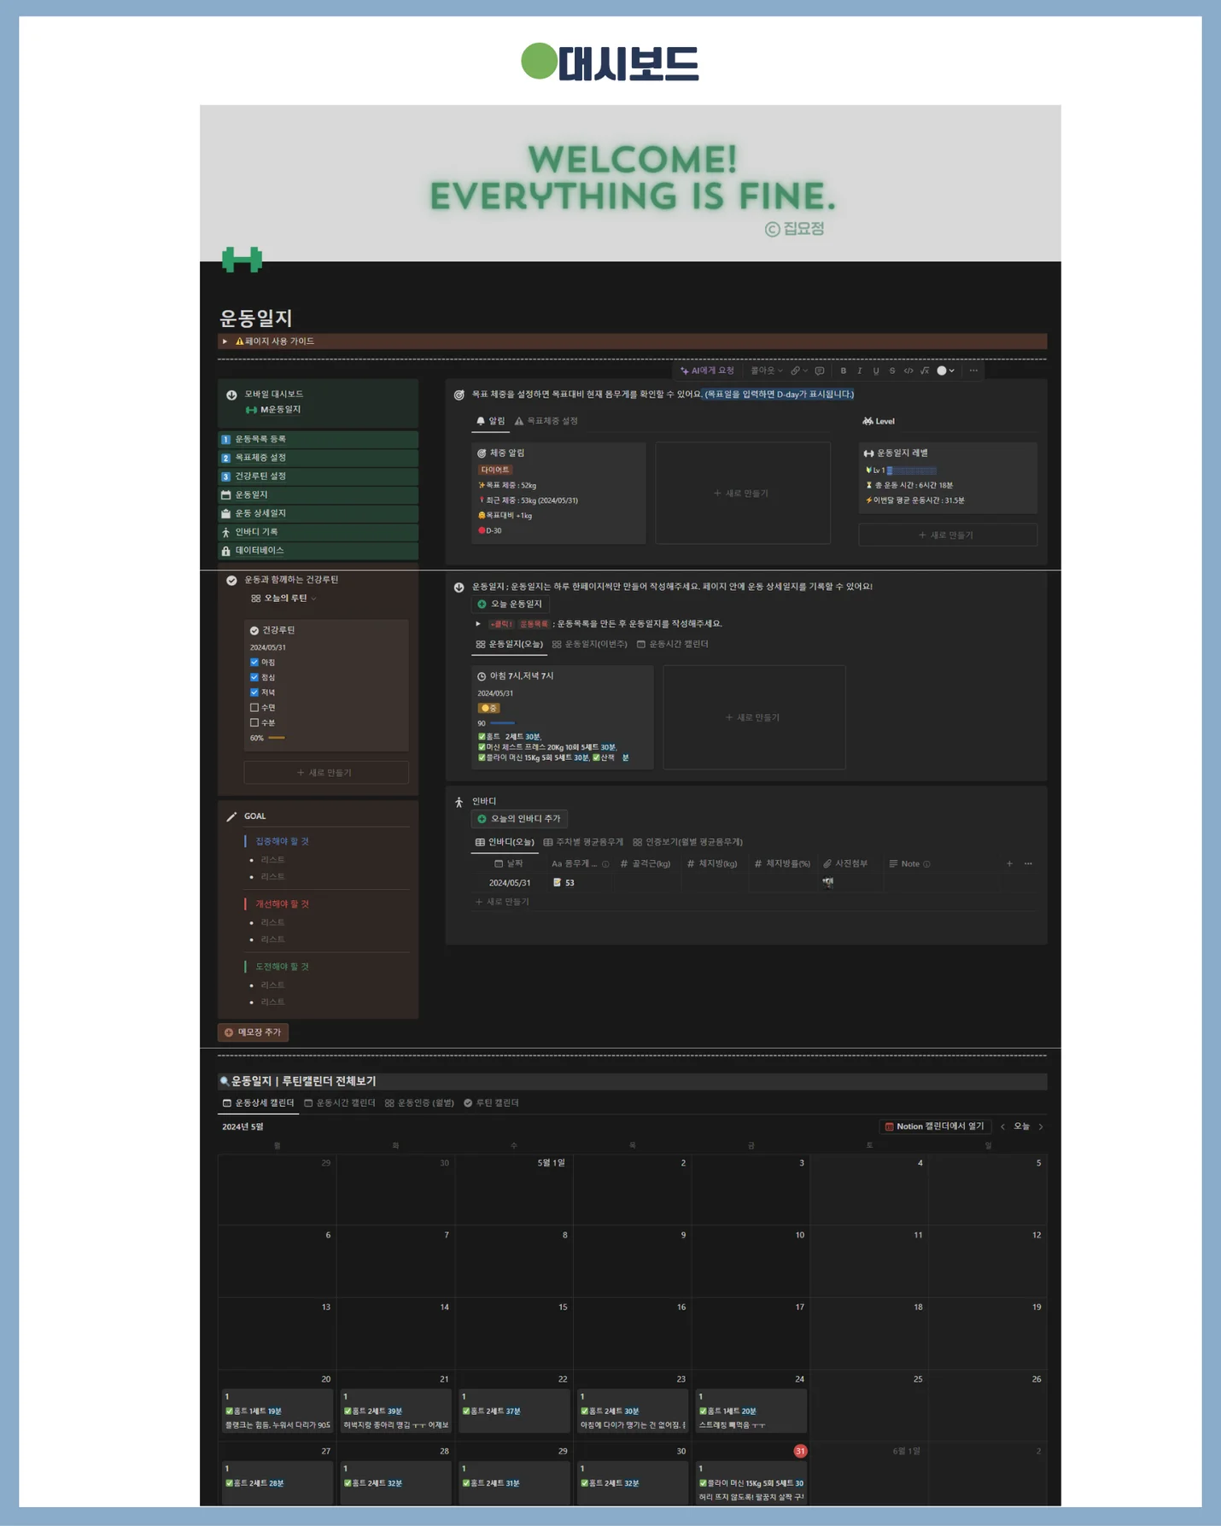
Task: Open the three-dot more options in formatting toolbar
Action: pyautogui.click(x=973, y=371)
